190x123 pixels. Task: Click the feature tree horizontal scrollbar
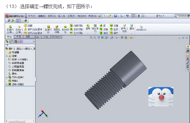pos(20,121)
